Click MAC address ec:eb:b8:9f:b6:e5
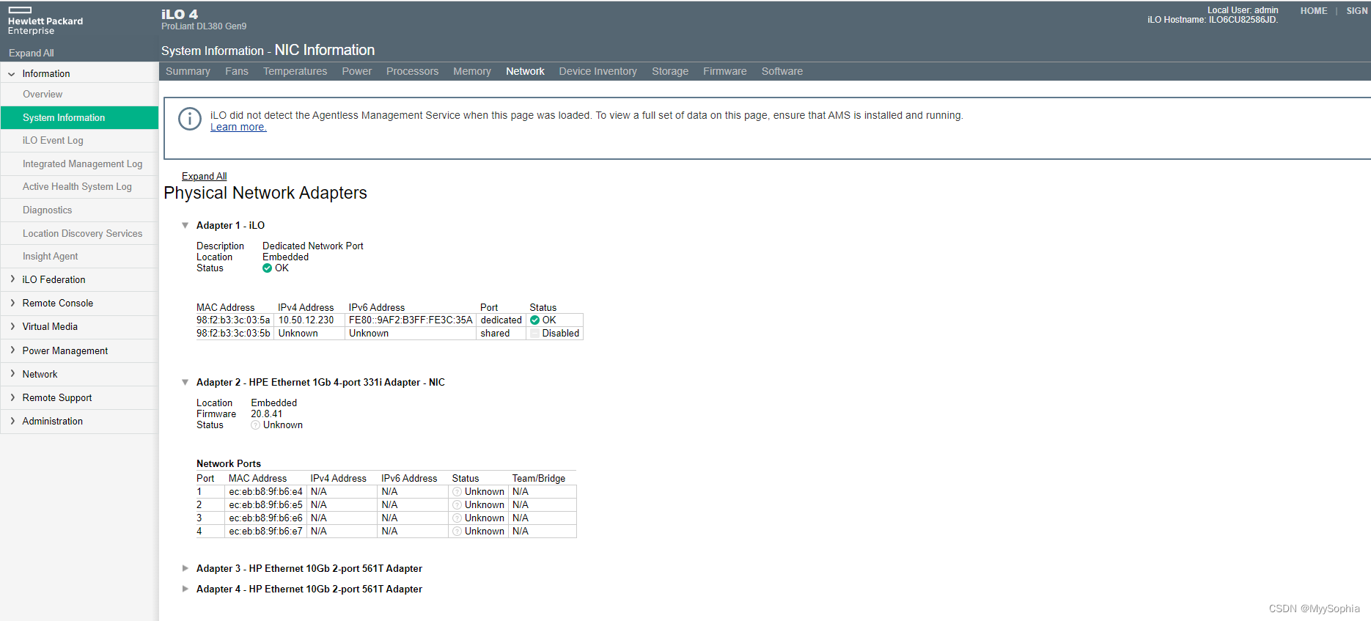The image size is (1371, 621). coord(265,505)
